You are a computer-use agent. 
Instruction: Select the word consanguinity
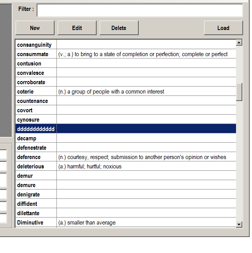coord(34,45)
